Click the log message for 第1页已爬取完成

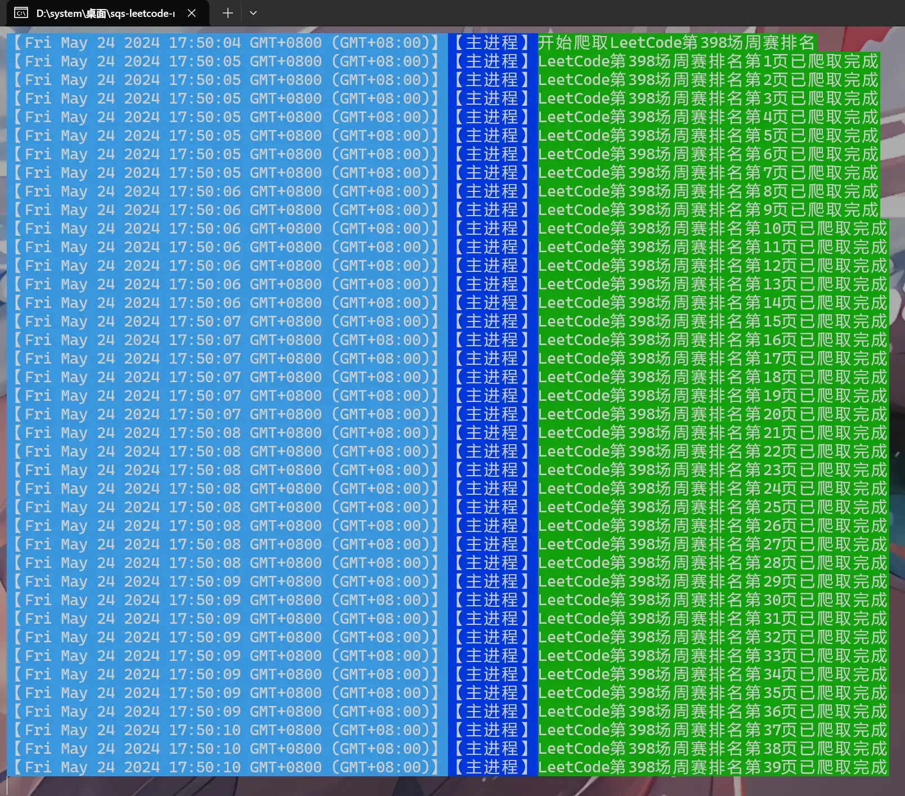coord(707,61)
